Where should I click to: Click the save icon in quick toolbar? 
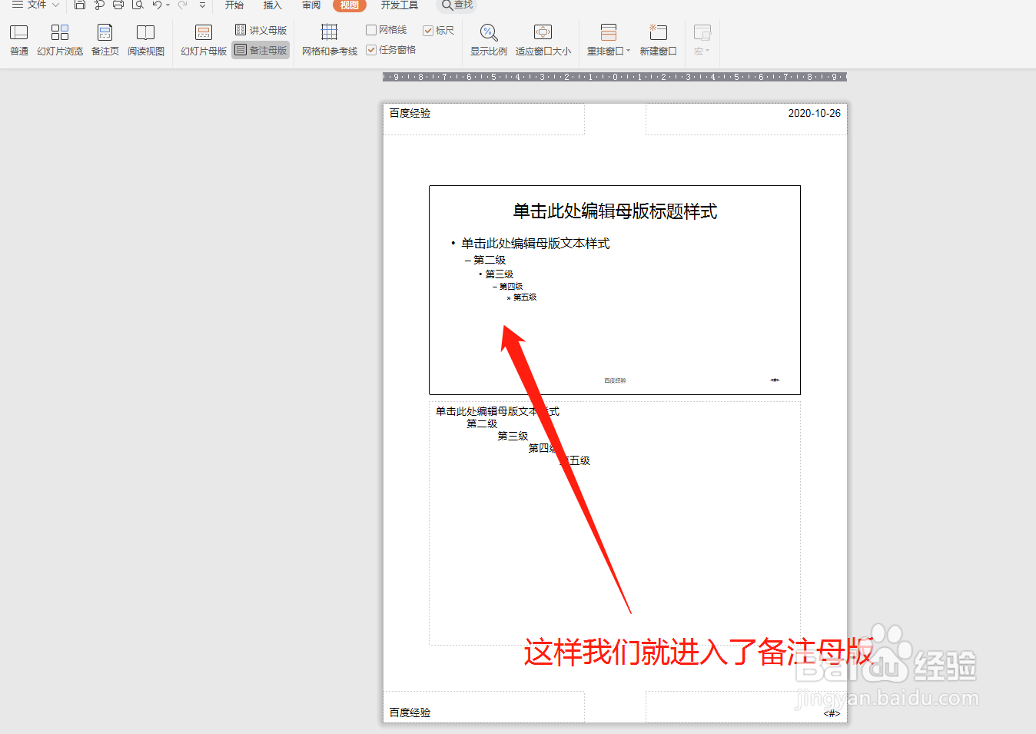80,5
